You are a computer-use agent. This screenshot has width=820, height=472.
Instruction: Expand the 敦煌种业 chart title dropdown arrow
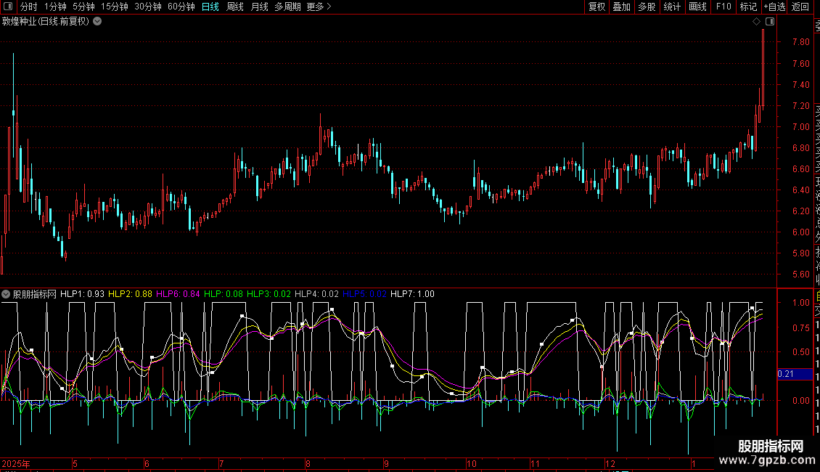coord(97,21)
